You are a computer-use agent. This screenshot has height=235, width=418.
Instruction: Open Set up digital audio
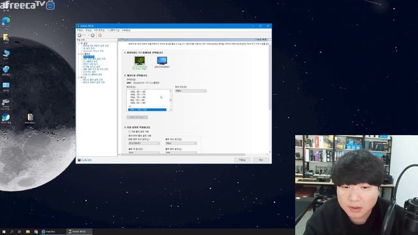[x=91, y=67]
